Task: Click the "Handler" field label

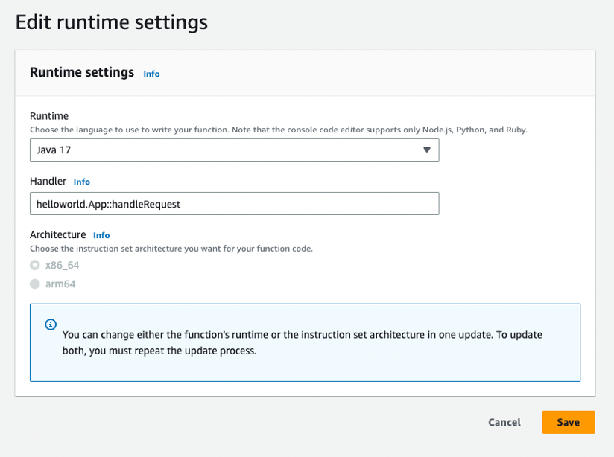Action: click(x=48, y=181)
